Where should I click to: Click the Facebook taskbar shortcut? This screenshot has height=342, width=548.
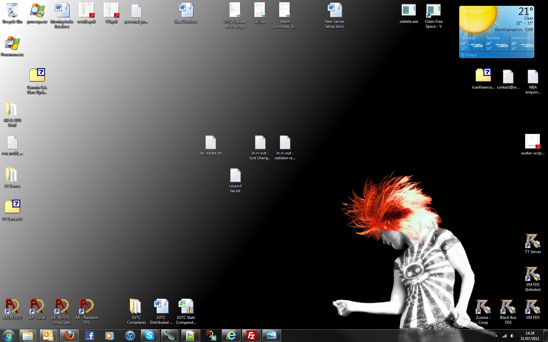click(89, 335)
